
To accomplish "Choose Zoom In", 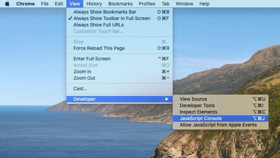I will [120, 72].
